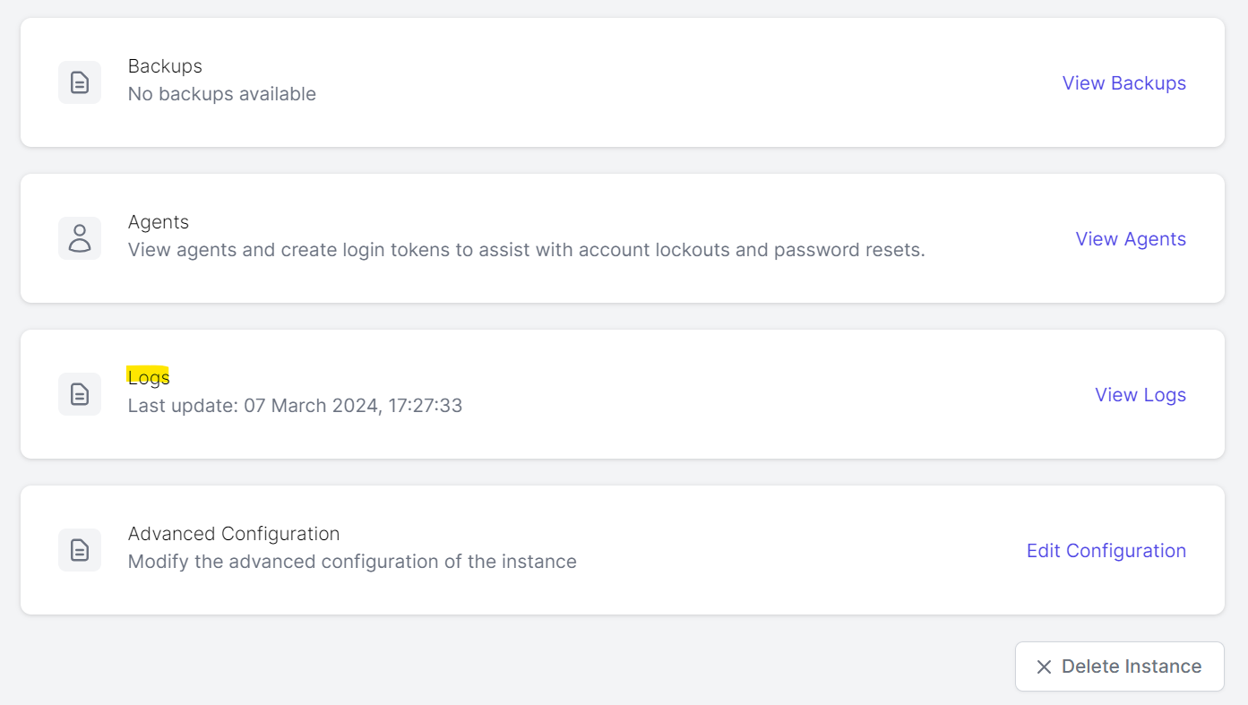Click the Agents person icon
Viewport: 1248px width, 705px height.
tap(80, 238)
